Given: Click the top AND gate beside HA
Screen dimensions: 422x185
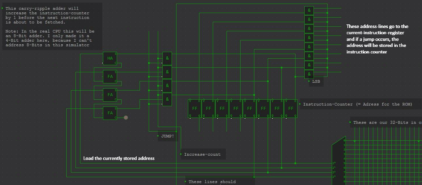Looking at the screenshot, I should click(167, 58).
